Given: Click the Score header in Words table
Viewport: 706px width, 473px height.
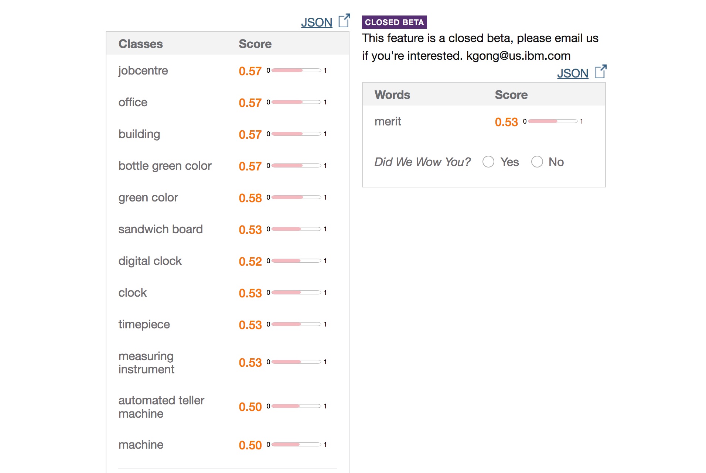Looking at the screenshot, I should point(511,95).
